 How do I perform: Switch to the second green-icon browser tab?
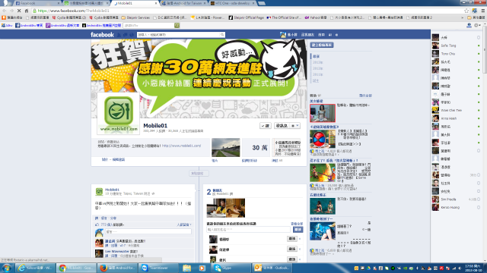click(x=86, y=3)
